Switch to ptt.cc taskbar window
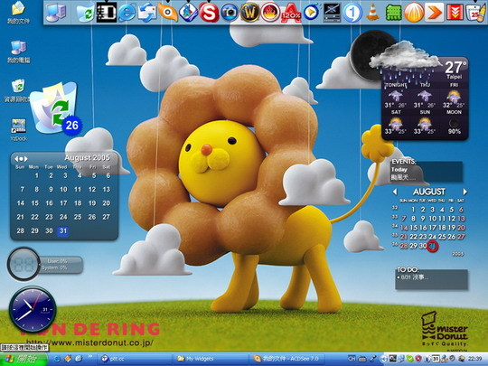This screenshot has width=488, height=366. click(x=134, y=359)
